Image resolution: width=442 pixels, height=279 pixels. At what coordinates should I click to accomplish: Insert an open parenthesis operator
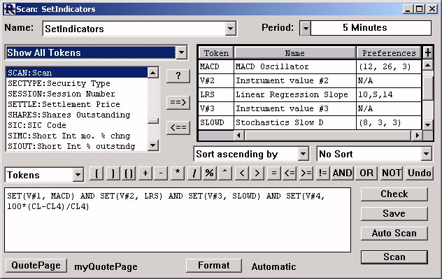point(97,173)
